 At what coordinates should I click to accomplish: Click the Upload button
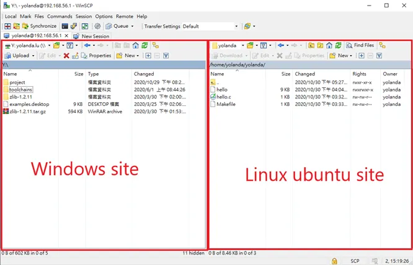pos(17,56)
